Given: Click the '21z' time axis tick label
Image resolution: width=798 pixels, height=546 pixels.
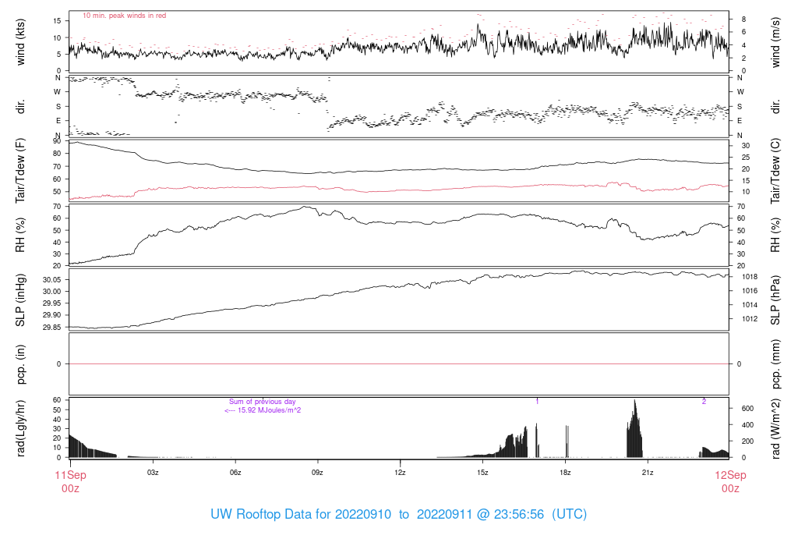Looking at the screenshot, I should click(x=648, y=473).
